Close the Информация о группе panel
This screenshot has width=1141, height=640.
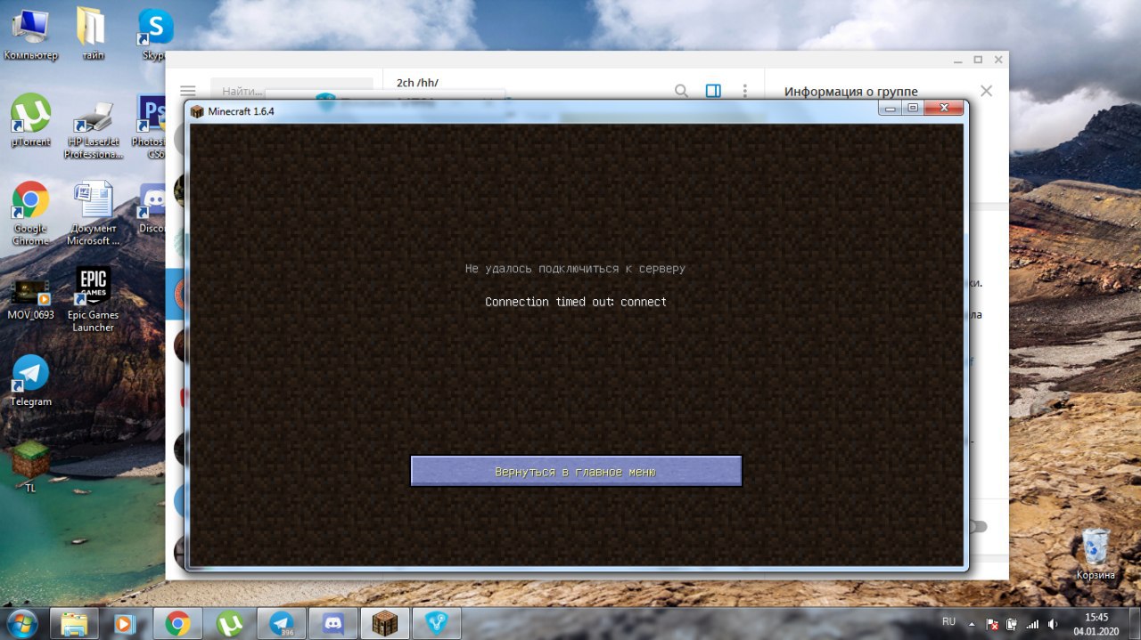coord(986,91)
